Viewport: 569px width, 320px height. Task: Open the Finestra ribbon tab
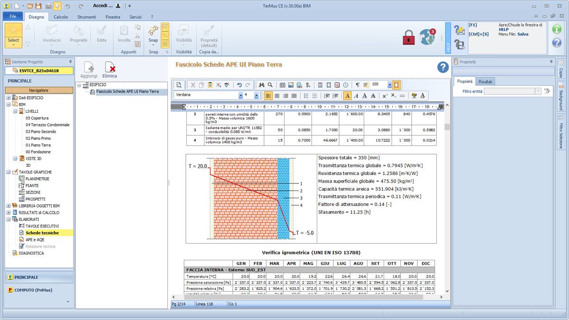click(x=113, y=17)
